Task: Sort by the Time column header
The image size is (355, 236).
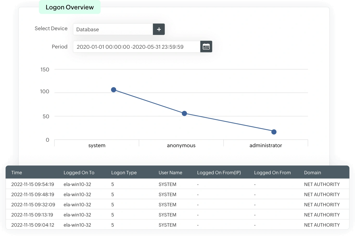Action: [x=17, y=172]
